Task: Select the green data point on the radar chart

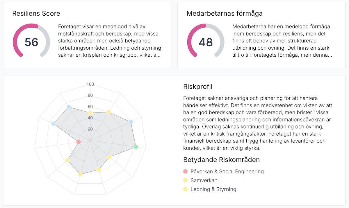Action: pos(136,147)
